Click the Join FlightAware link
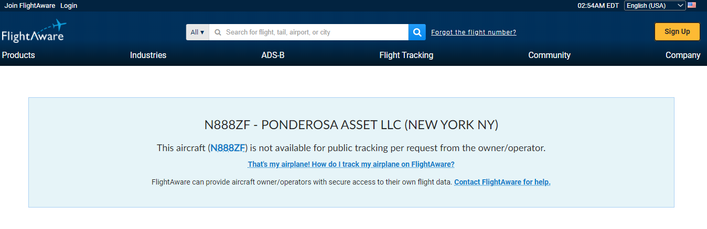This screenshot has width=707, height=229. click(30, 6)
